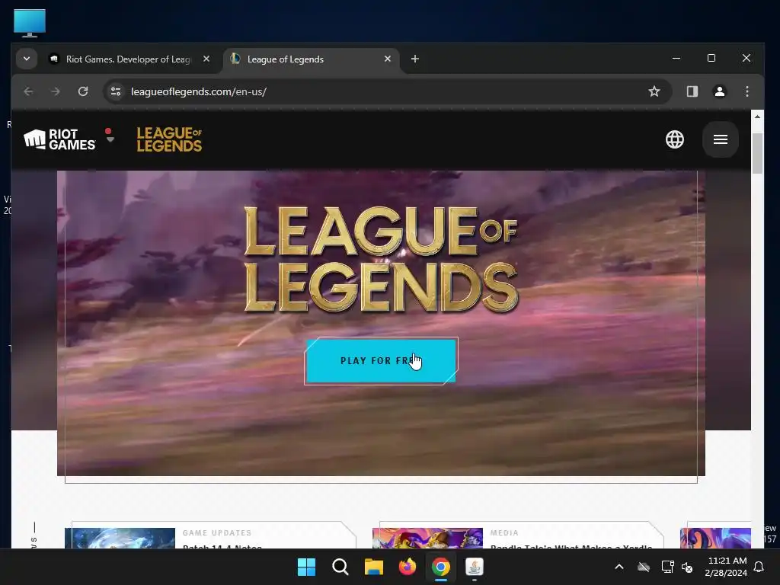Bookmark this page with the star

[654, 91]
